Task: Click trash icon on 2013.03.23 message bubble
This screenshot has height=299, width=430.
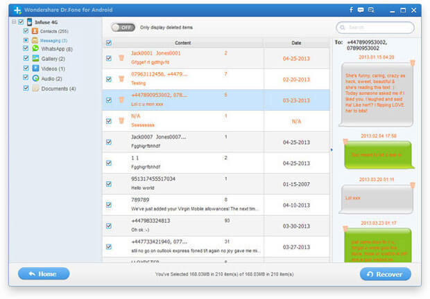Action: pos(345,228)
